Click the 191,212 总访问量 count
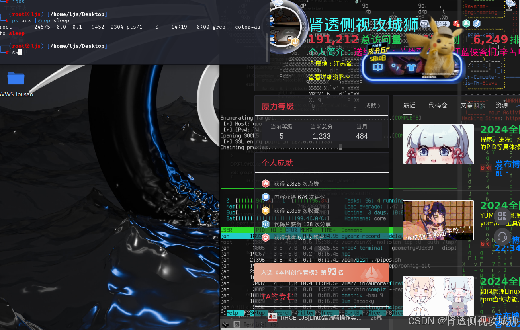The width and height of the screenshot is (520, 330). coord(355,40)
